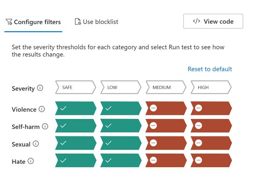Screen dimensions: 253x195
Task: Click the code brackets icon in View code
Action: [197, 21]
